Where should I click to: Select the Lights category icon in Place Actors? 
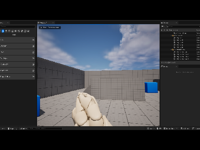pyautogui.click(x=6, y=31)
